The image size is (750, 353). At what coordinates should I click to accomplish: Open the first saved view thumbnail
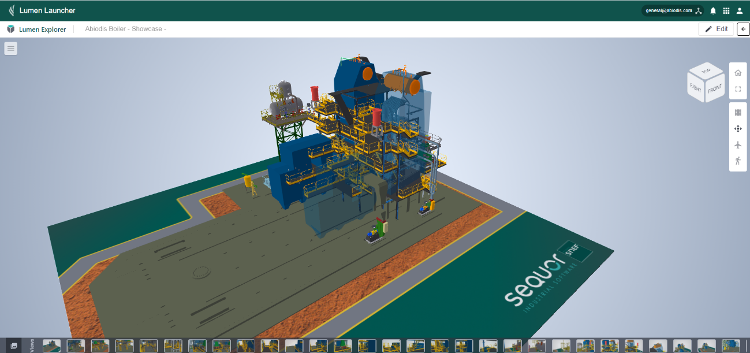click(52, 345)
